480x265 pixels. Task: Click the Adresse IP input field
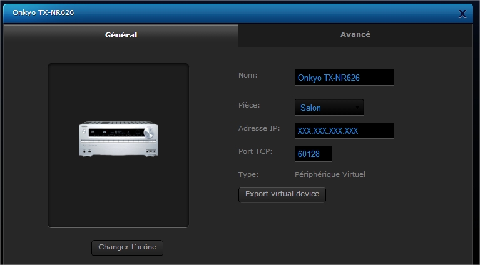(x=344, y=131)
